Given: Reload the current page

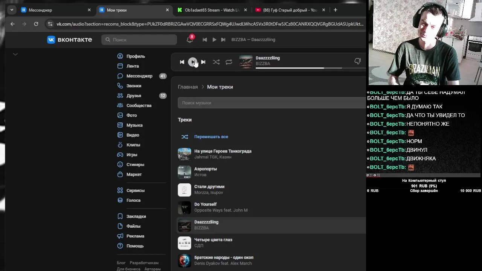Looking at the screenshot, I should [x=36, y=24].
